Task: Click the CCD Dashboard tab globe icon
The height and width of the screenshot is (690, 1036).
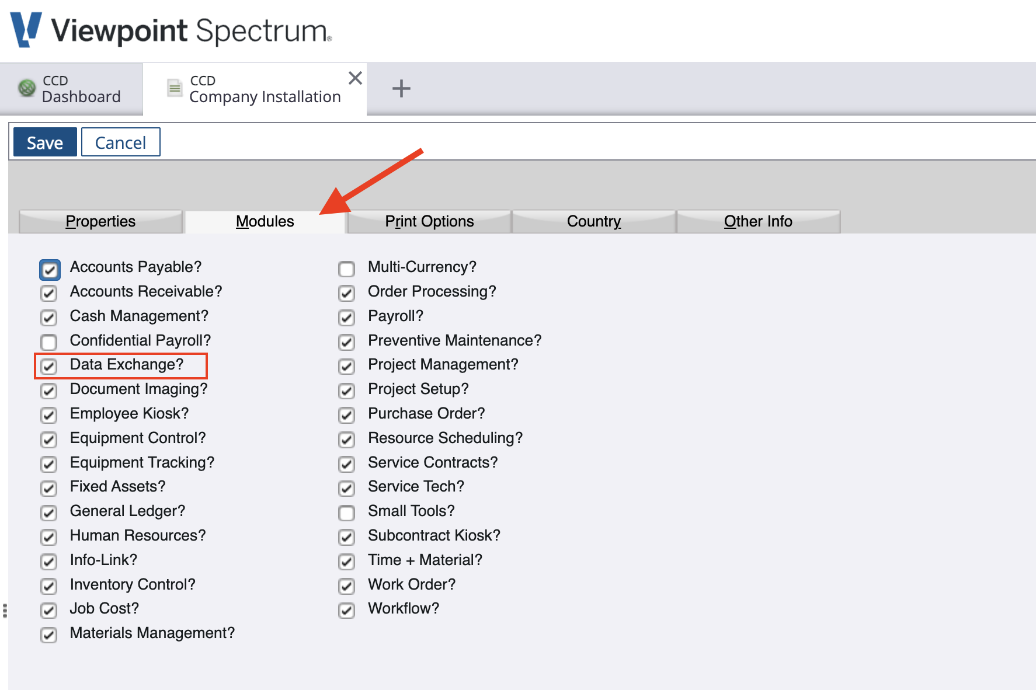Action: point(27,88)
